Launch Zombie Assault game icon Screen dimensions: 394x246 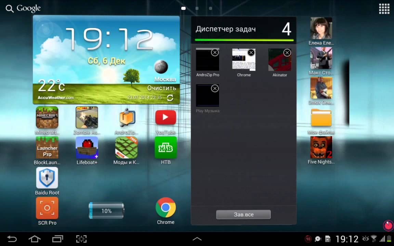pyautogui.click(x=87, y=118)
